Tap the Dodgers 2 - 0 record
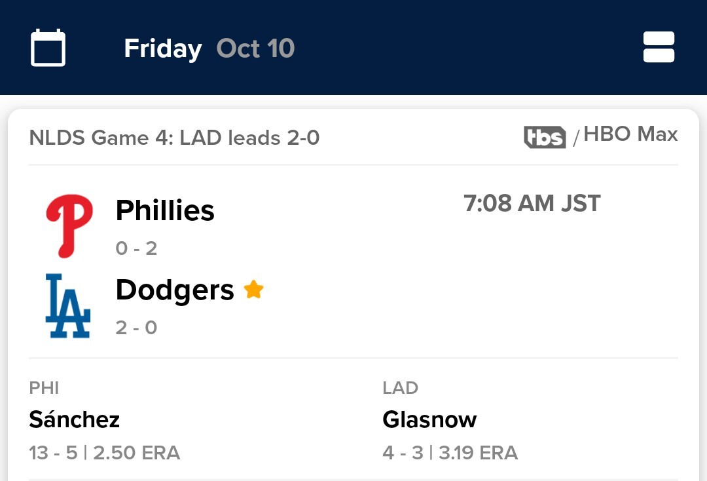Screen dimensions: 707x481 [x=136, y=327]
